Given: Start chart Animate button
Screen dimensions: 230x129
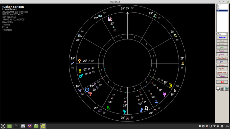Looking at the screenshot, I should (222, 76).
